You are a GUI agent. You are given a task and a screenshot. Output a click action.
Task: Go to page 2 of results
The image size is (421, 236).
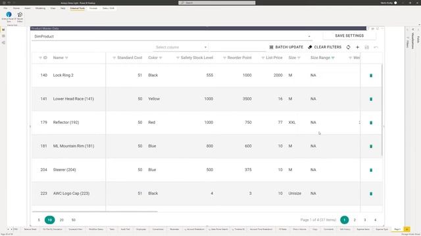pyautogui.click(x=355, y=220)
